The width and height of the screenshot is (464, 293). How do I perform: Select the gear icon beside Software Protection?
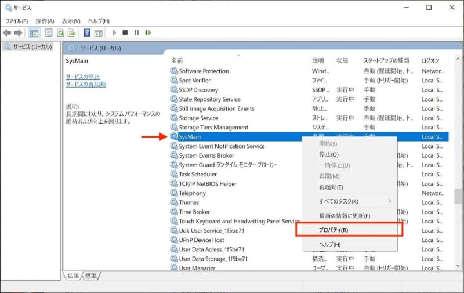point(174,71)
